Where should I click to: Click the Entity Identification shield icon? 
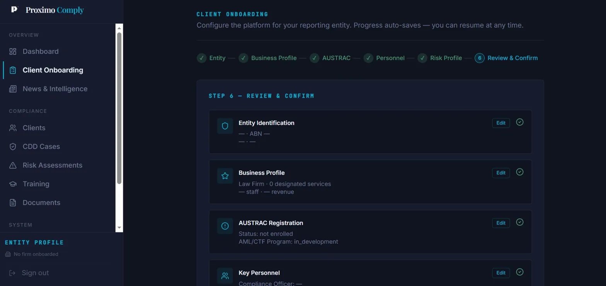(x=225, y=126)
